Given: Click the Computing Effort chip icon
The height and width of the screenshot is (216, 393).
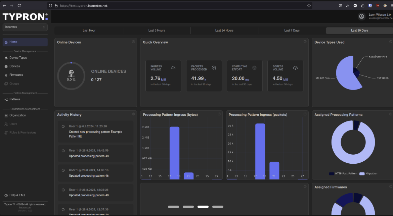Looking at the screenshot, I should pos(254,68).
